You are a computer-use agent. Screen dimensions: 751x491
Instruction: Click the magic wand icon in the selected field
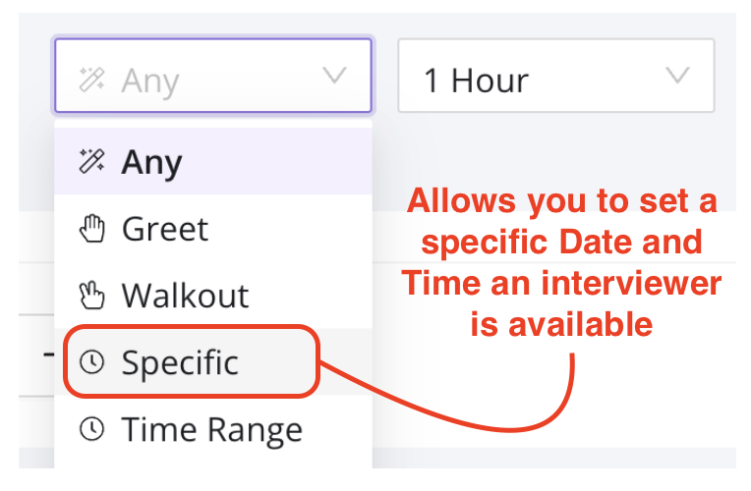tap(91, 80)
